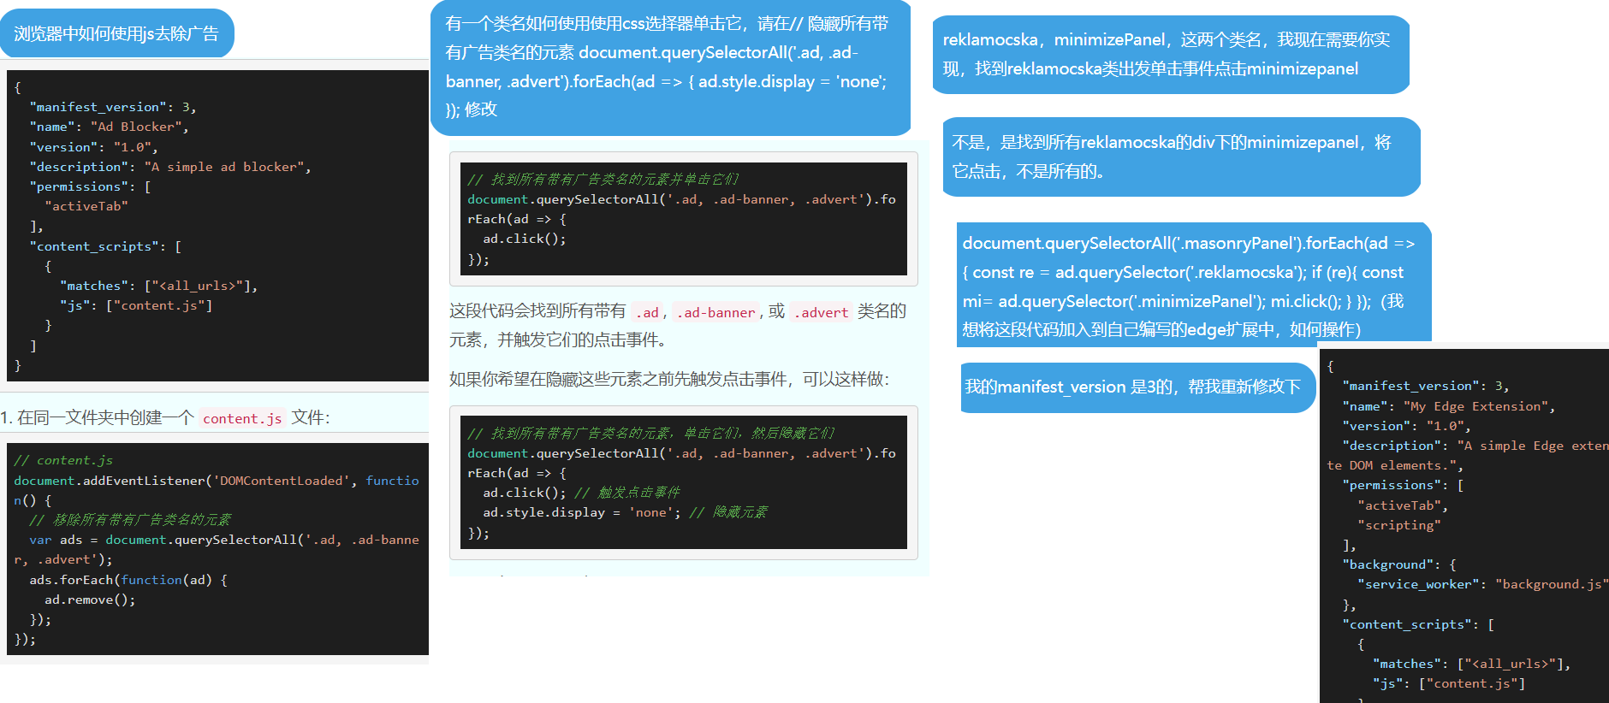This screenshot has width=1609, height=703.
Task: Click the step text '1. 在同一文件夹中创建一个'
Action: pos(97,417)
